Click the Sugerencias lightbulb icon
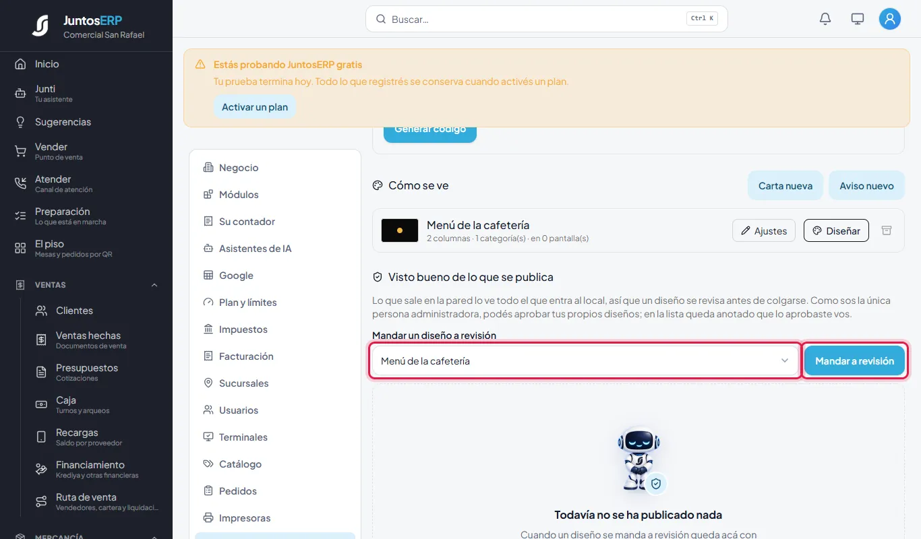The width and height of the screenshot is (921, 539). click(x=20, y=122)
